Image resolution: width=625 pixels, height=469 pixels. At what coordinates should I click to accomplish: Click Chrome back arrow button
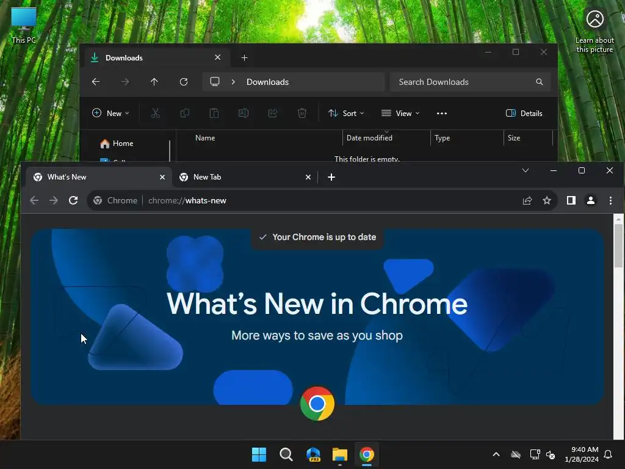(34, 200)
